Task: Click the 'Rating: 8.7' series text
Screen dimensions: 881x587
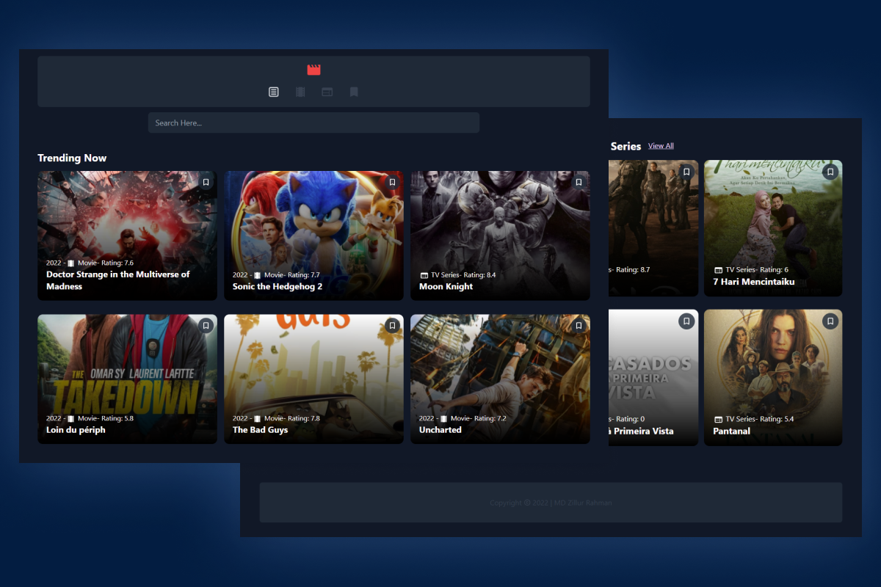Action: [x=633, y=270]
